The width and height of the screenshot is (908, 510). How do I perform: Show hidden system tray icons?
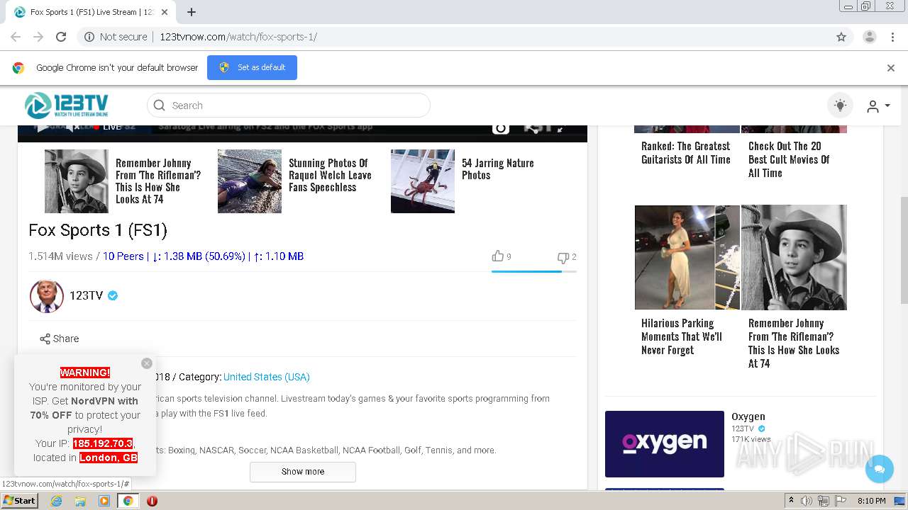pos(791,501)
